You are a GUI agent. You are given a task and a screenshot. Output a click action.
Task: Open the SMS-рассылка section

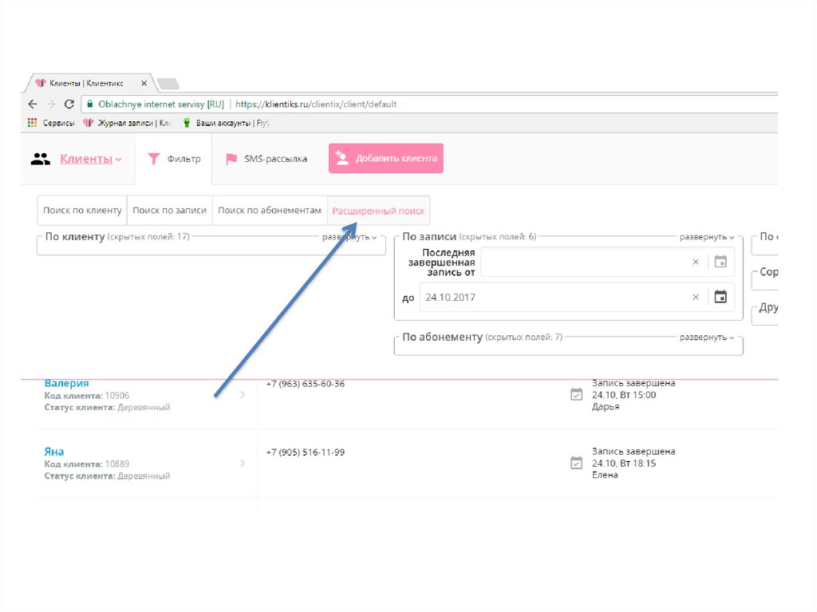click(x=266, y=159)
